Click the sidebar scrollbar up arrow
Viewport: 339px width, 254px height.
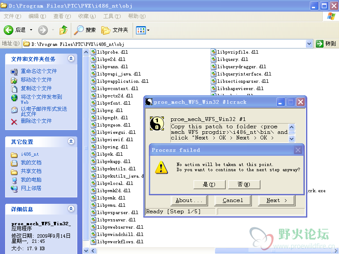(86, 52)
